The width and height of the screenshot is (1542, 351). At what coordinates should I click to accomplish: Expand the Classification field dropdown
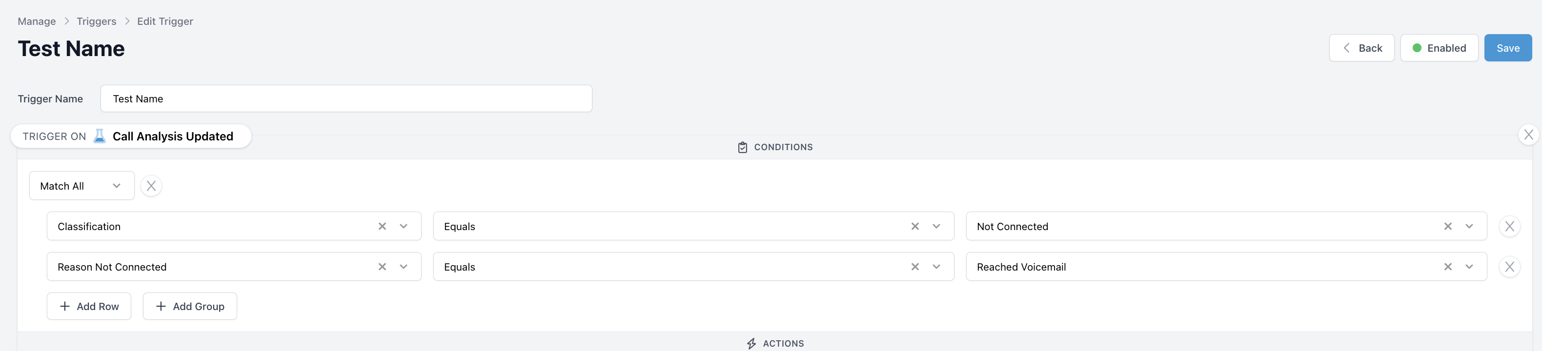point(404,226)
